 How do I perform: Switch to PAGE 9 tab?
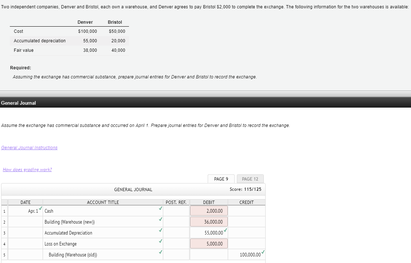221,179
